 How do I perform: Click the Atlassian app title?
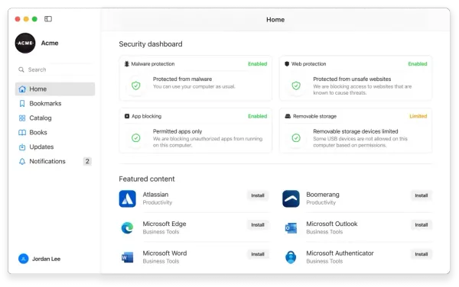point(155,195)
